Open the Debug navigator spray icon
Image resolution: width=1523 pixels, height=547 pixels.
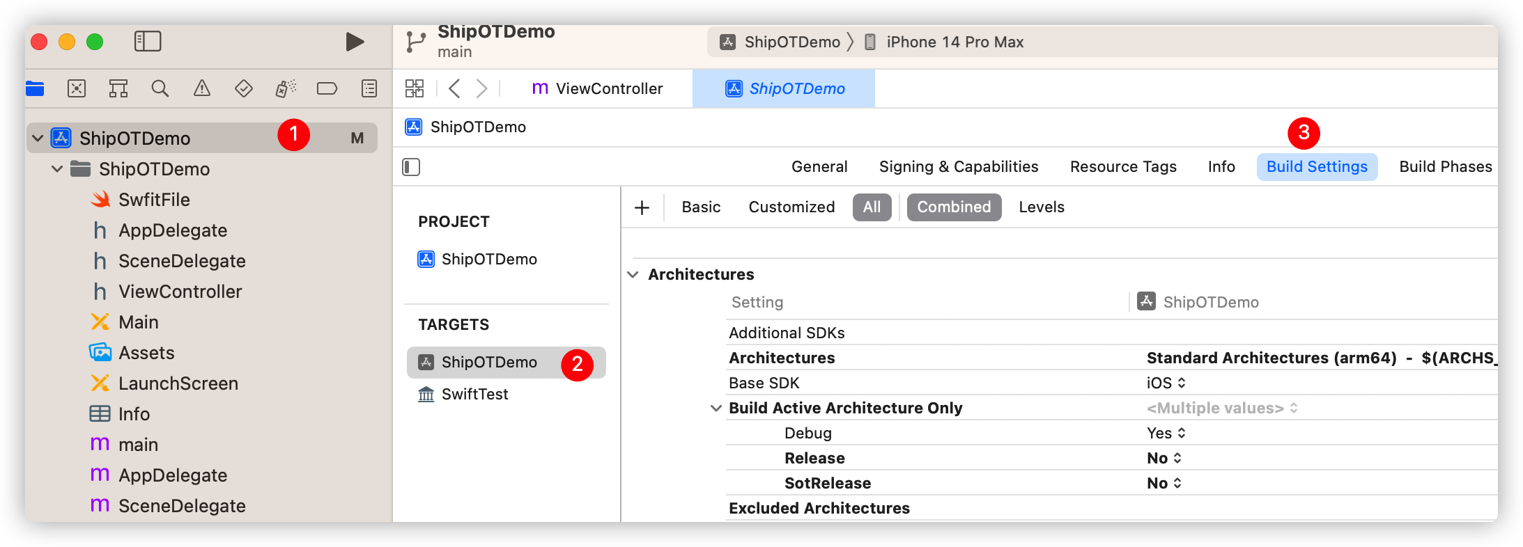286,88
